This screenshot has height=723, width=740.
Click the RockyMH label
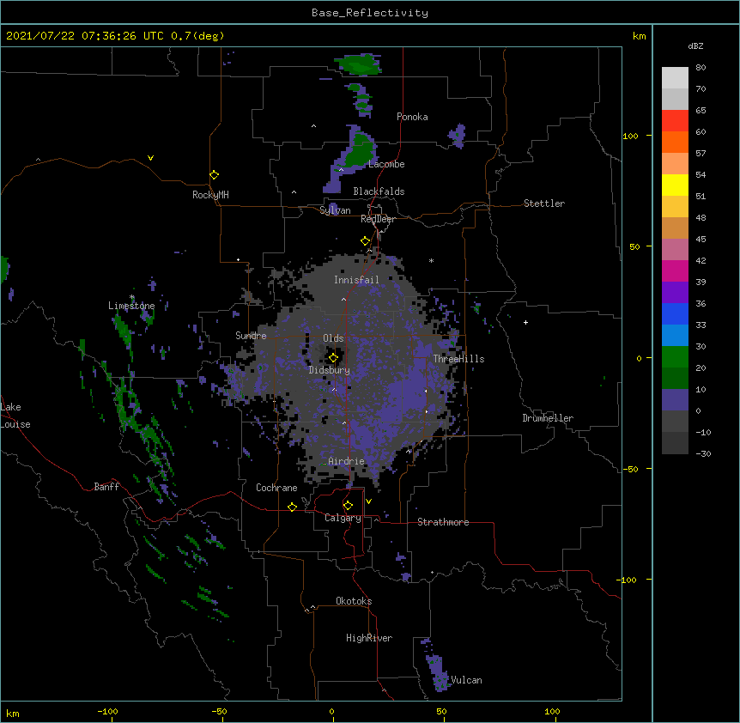click(x=210, y=195)
